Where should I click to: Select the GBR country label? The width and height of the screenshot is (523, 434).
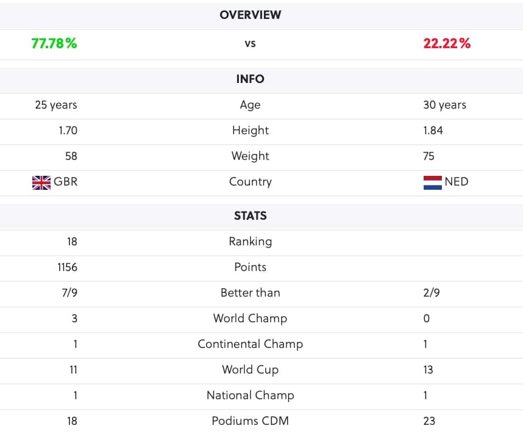point(65,182)
